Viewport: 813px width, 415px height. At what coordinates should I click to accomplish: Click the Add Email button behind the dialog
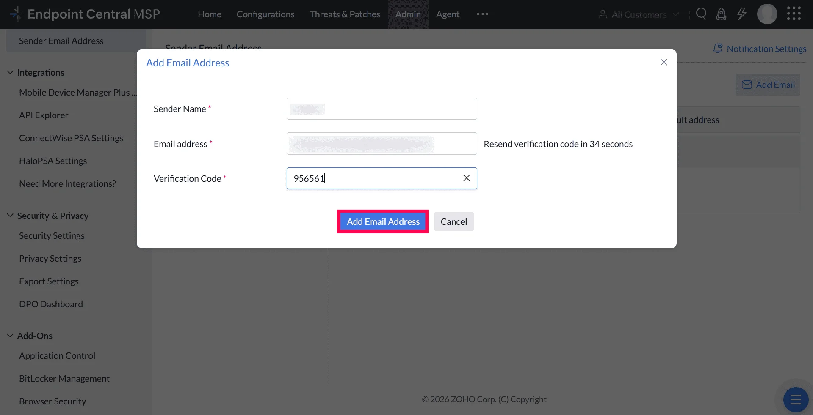(768, 85)
